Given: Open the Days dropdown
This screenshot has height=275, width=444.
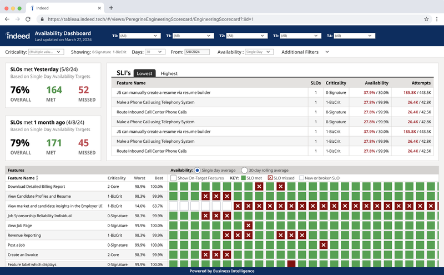Looking at the screenshot, I should coord(155,52).
